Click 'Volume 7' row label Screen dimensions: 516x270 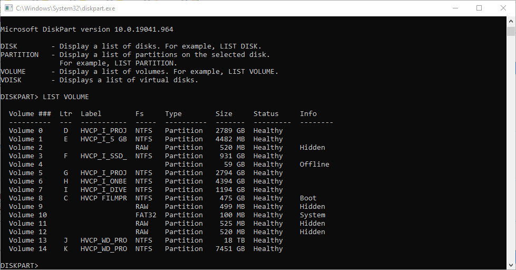[26, 190]
